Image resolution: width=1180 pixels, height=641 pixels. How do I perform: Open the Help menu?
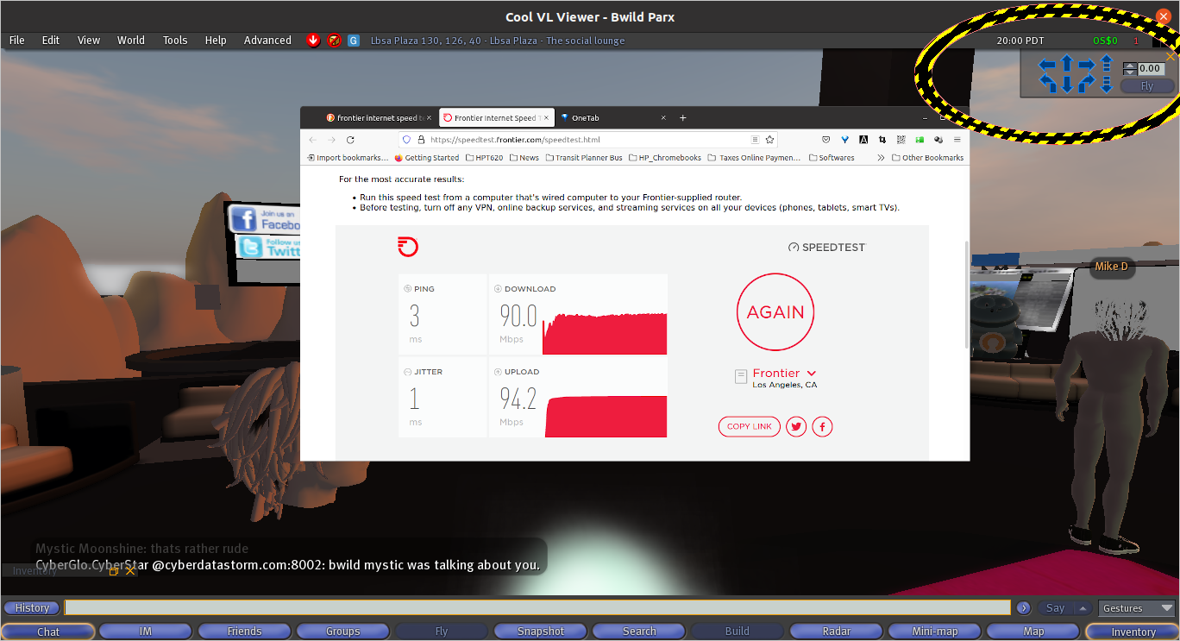pyautogui.click(x=216, y=41)
